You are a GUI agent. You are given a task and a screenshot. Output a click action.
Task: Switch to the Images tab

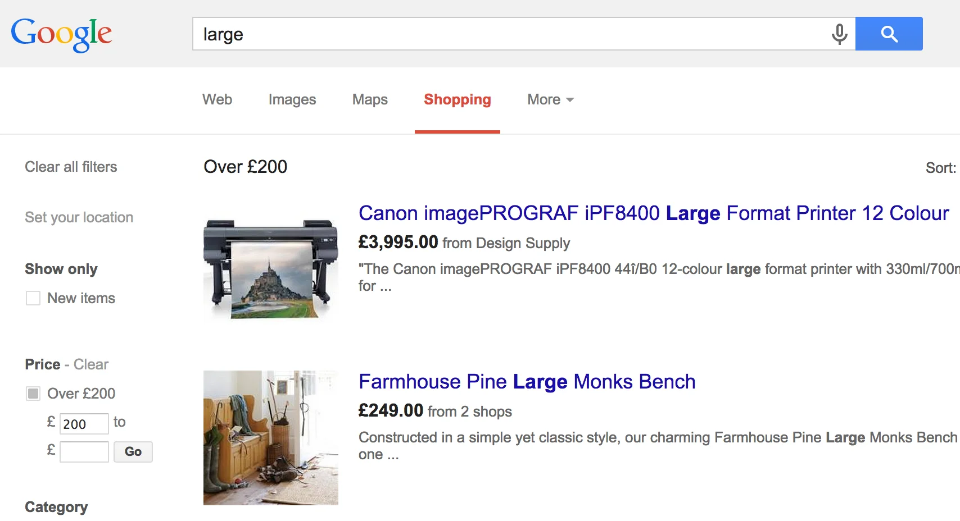pos(292,100)
